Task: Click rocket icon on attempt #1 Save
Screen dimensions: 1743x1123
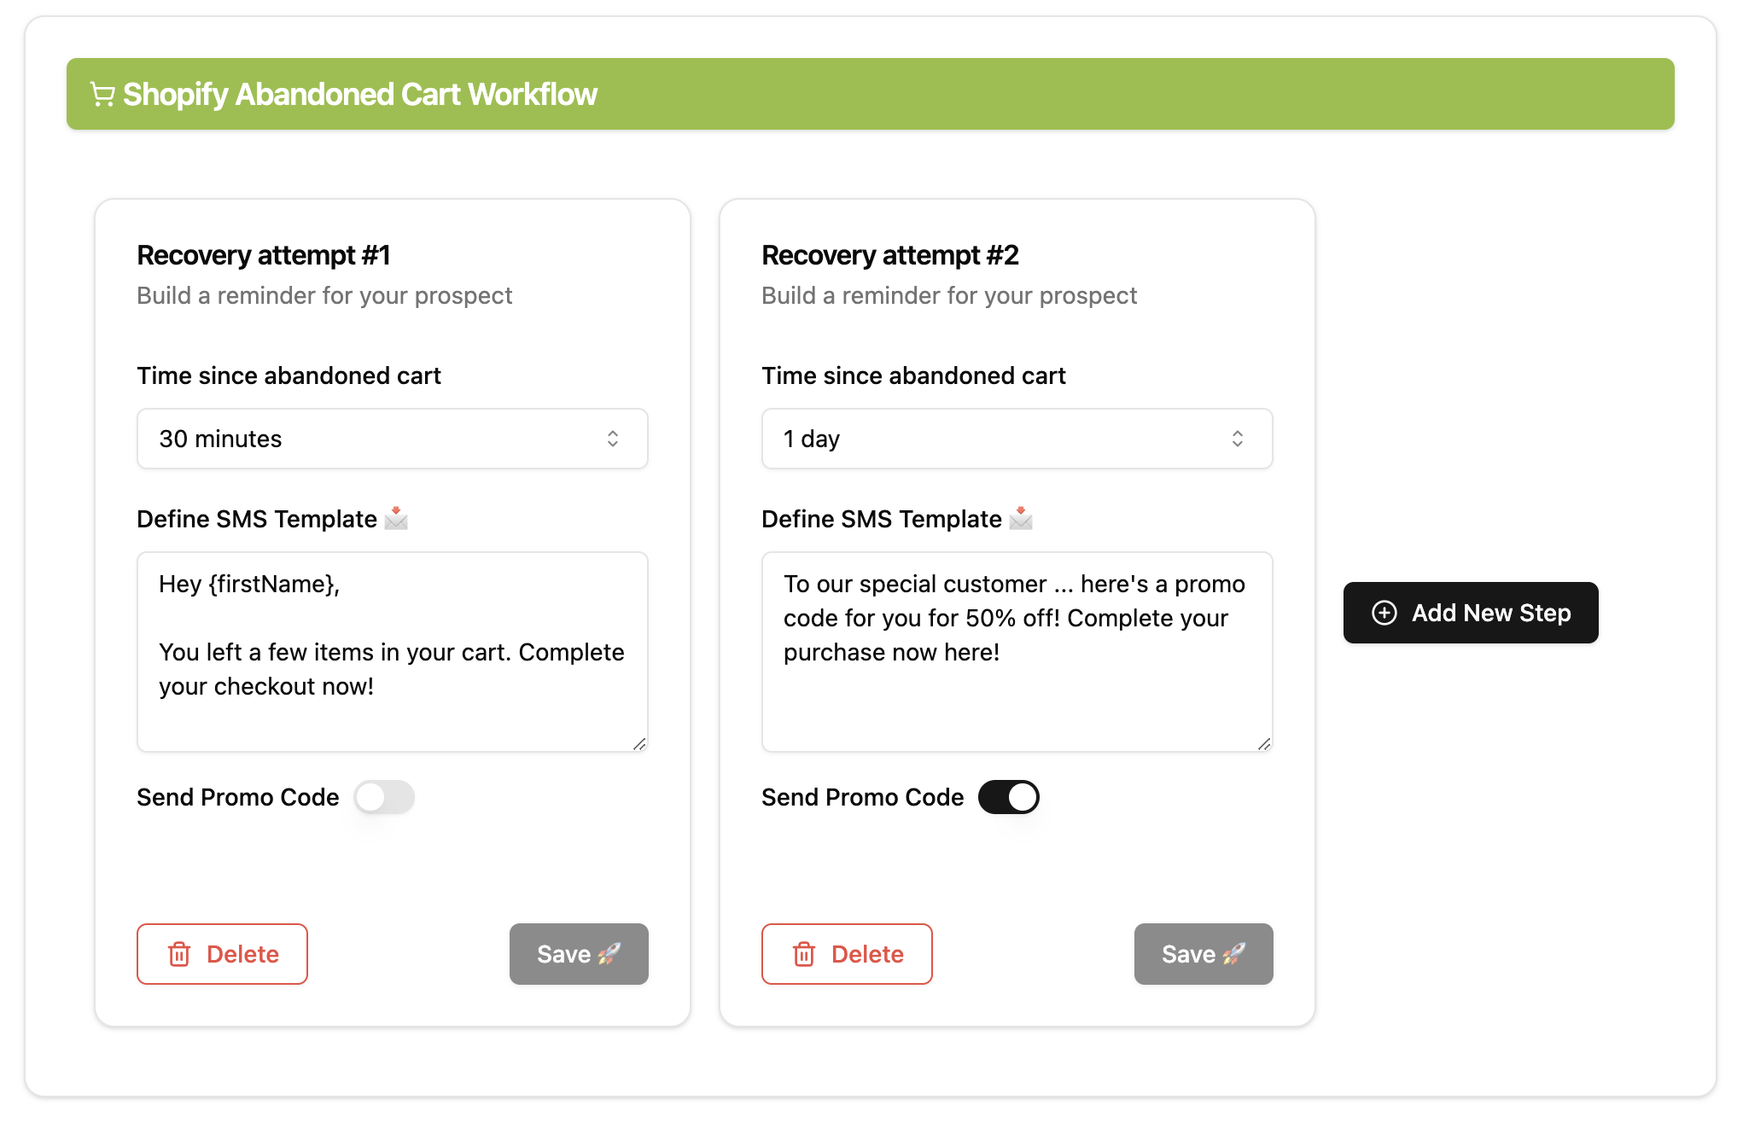Action: coord(609,954)
